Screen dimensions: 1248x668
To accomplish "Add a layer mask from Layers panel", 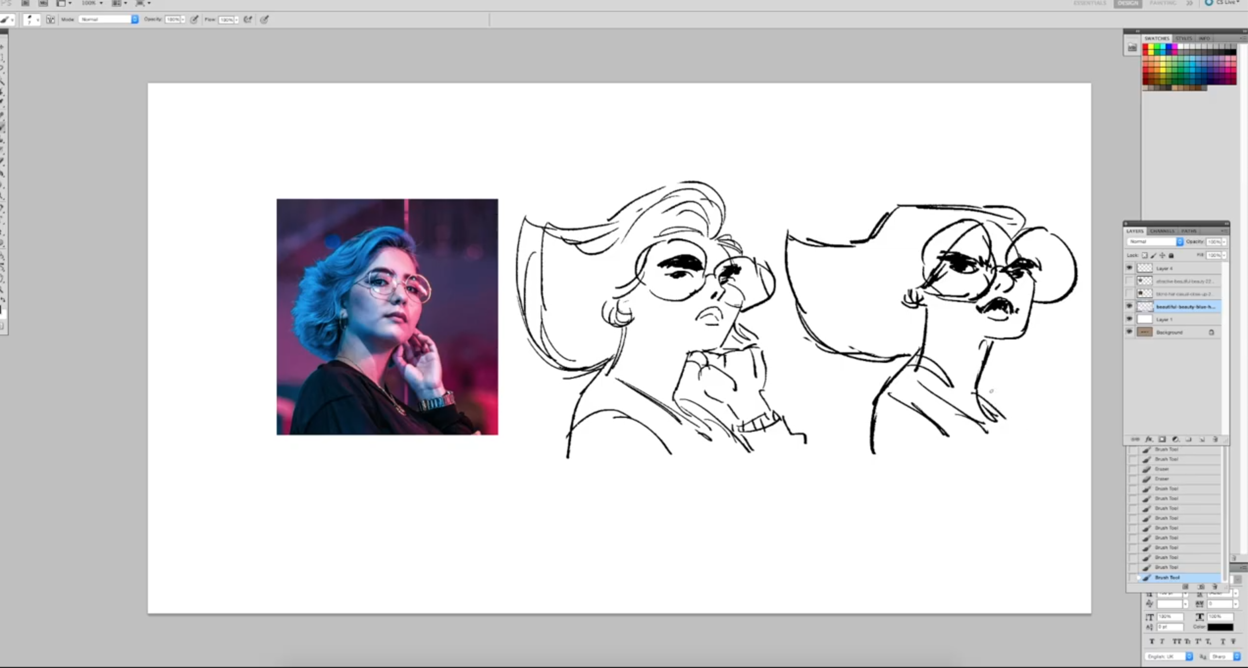I will [1162, 439].
